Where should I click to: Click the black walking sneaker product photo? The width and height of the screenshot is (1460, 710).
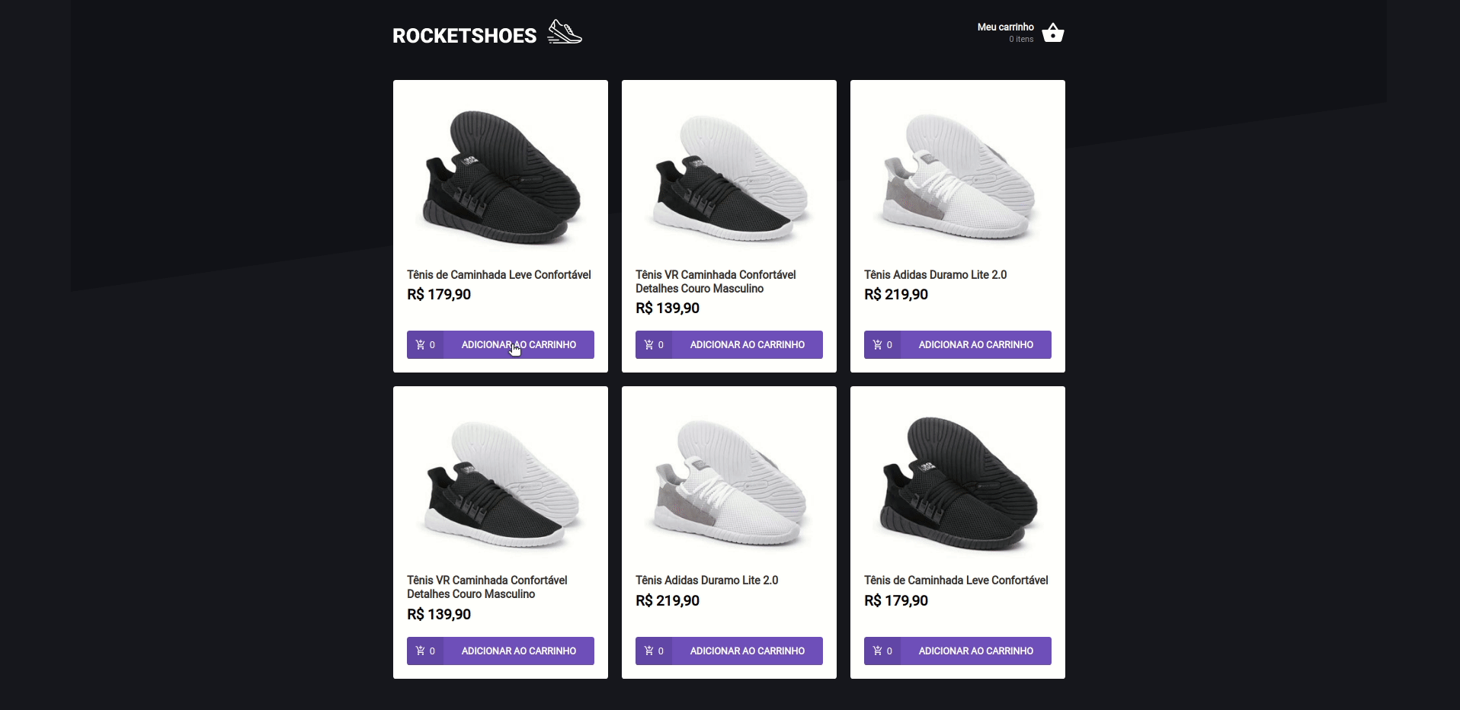pos(500,177)
